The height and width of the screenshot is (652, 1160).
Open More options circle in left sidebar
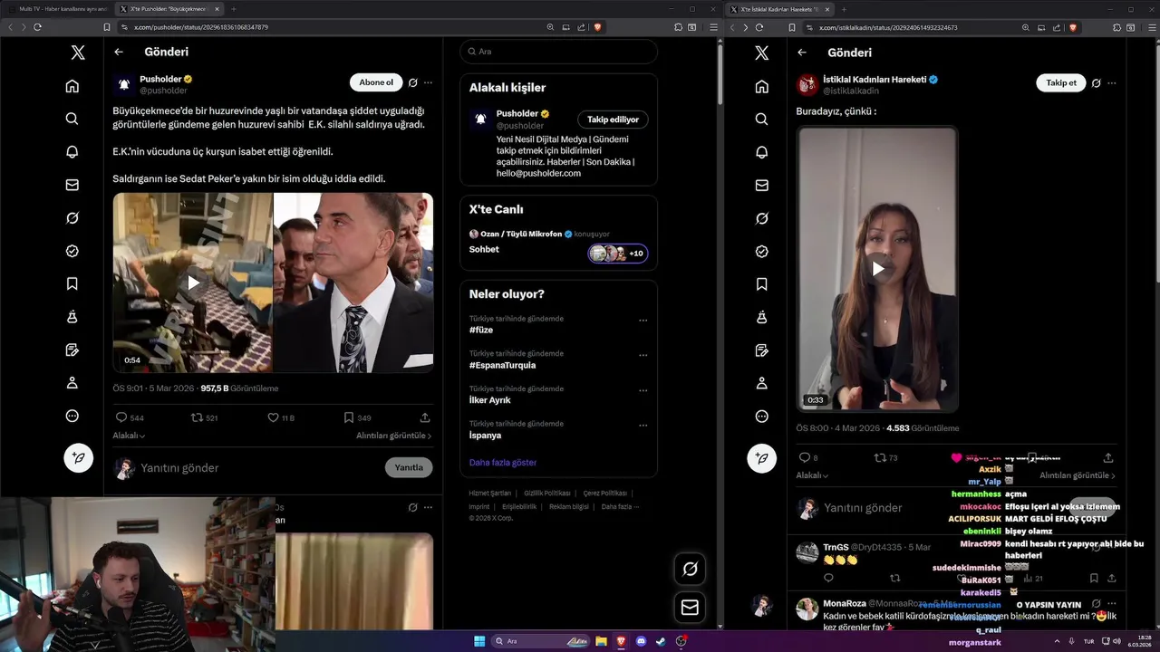point(72,416)
